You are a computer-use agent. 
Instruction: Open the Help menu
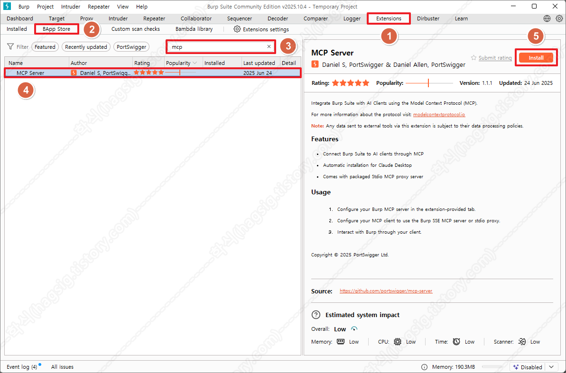coord(142,7)
